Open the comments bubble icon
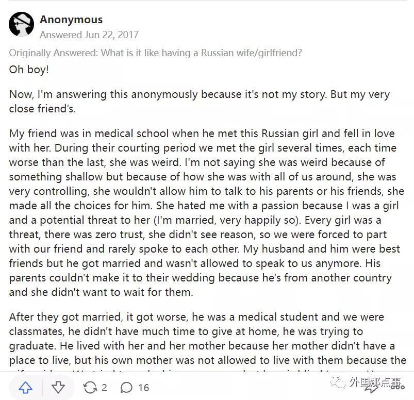The height and width of the screenshot is (400, 414). [x=127, y=387]
